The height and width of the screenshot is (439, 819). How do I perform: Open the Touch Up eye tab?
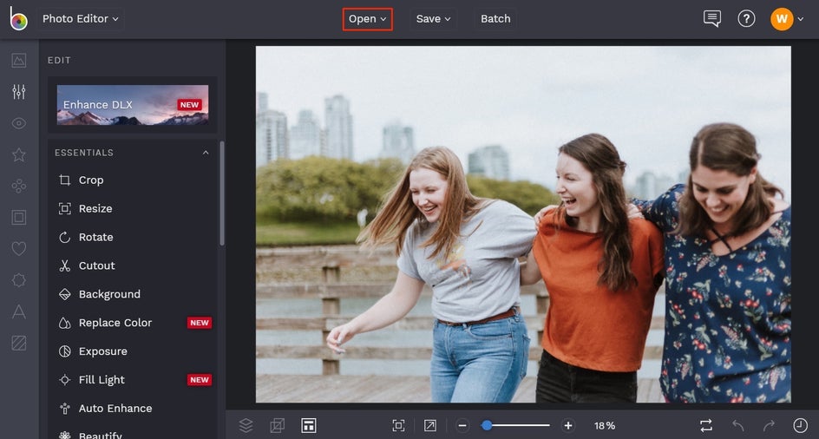18,123
